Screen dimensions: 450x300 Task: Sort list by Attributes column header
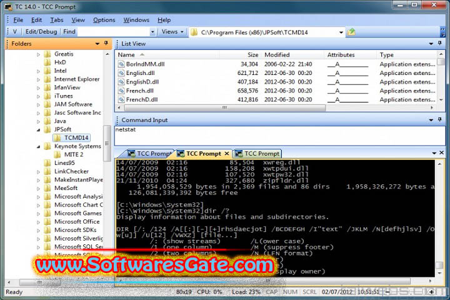[x=350, y=54]
